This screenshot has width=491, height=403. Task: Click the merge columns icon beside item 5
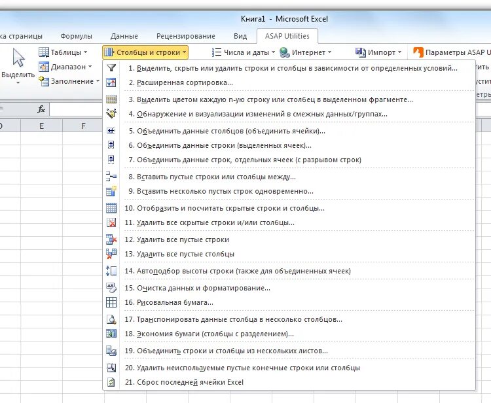tap(111, 131)
